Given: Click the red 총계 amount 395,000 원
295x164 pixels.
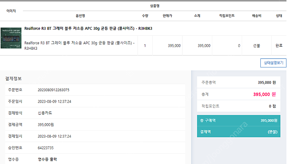Looking at the screenshot, I should [264, 94].
